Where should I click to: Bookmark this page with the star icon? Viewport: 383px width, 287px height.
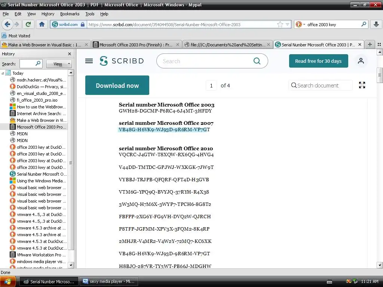point(280,24)
